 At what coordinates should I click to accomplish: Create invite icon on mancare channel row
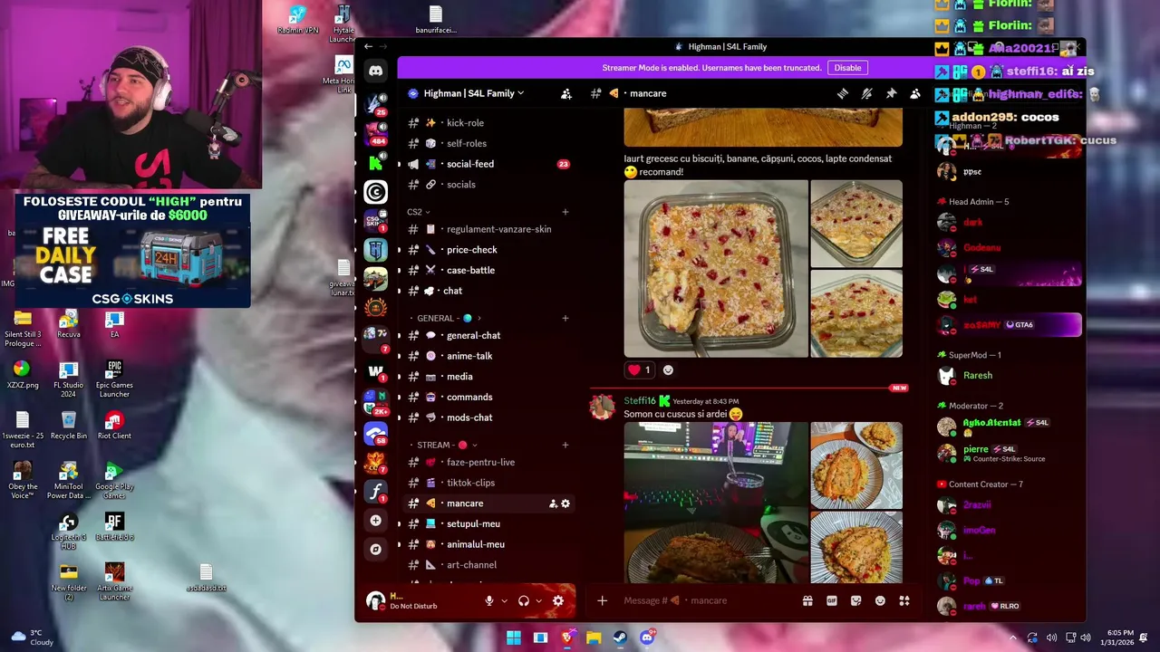tap(553, 503)
